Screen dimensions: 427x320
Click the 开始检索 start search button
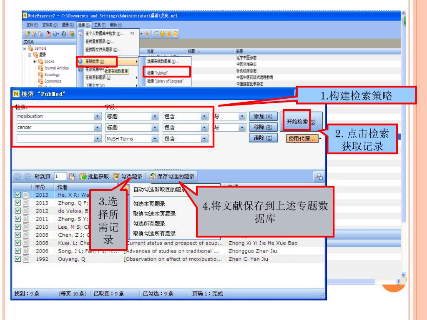(x=301, y=122)
